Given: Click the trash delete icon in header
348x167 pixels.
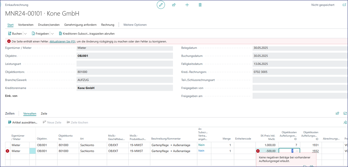Looking at the screenshot, I should tap(200, 5).
